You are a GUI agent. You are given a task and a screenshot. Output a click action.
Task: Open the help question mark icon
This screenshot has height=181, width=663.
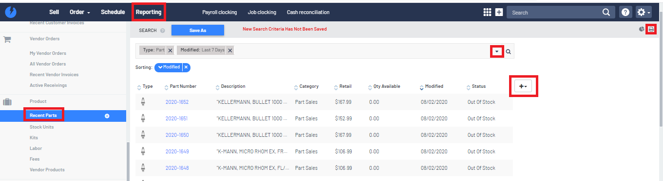[x=625, y=13]
